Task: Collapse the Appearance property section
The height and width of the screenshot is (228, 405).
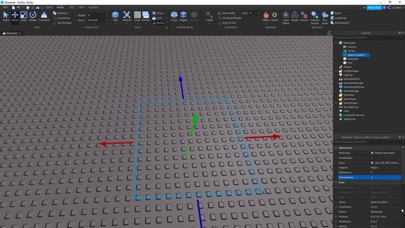Action: tap(336, 148)
